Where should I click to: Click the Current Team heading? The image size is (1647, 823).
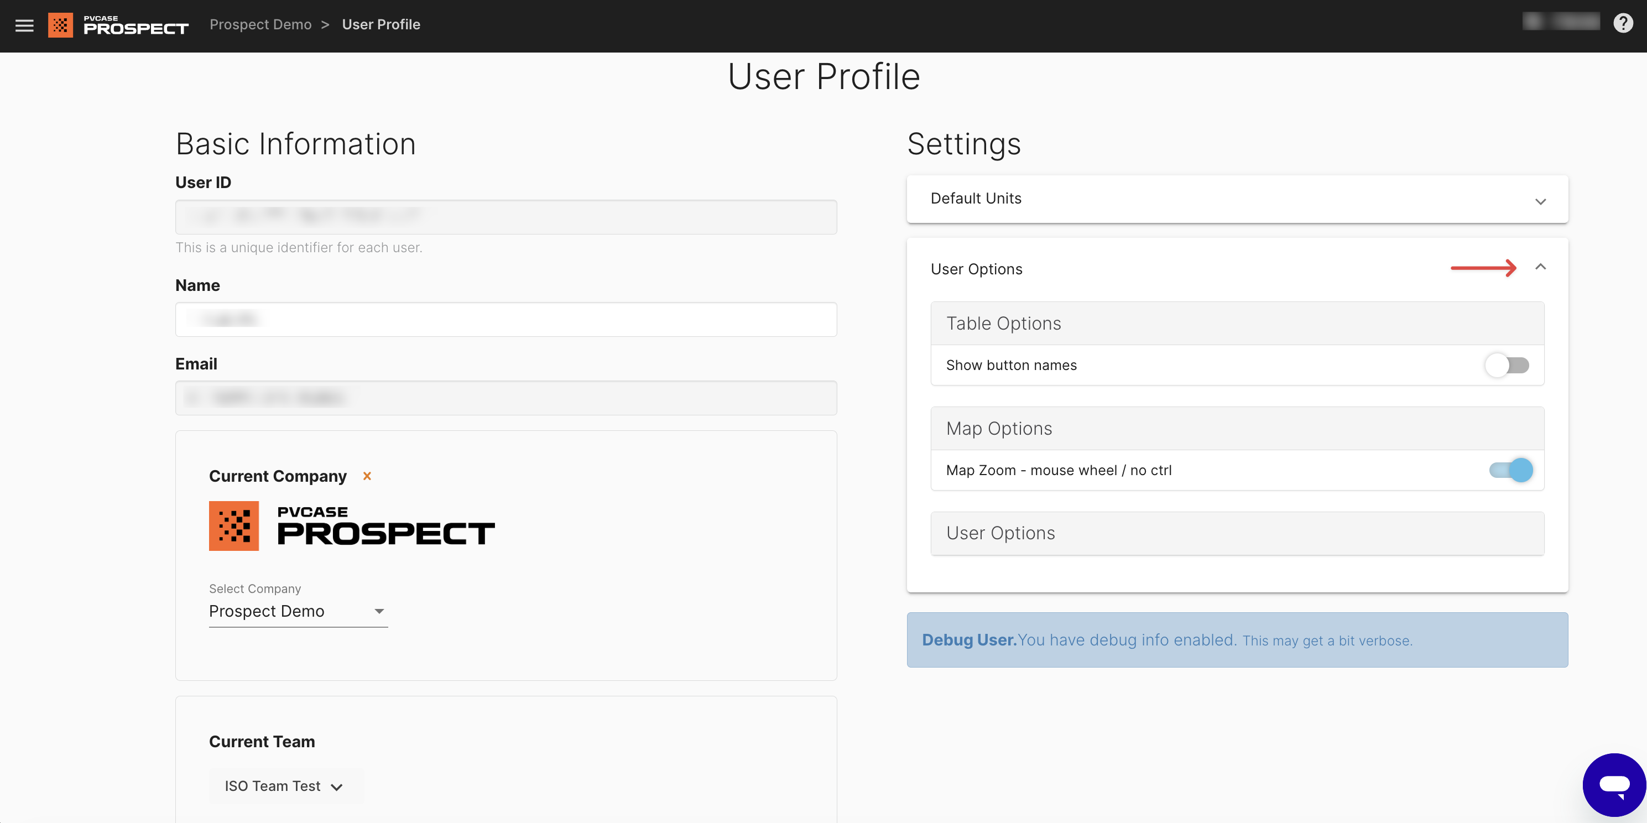point(262,741)
